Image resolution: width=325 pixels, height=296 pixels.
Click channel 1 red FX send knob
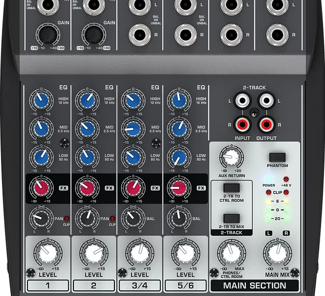tap(41, 187)
